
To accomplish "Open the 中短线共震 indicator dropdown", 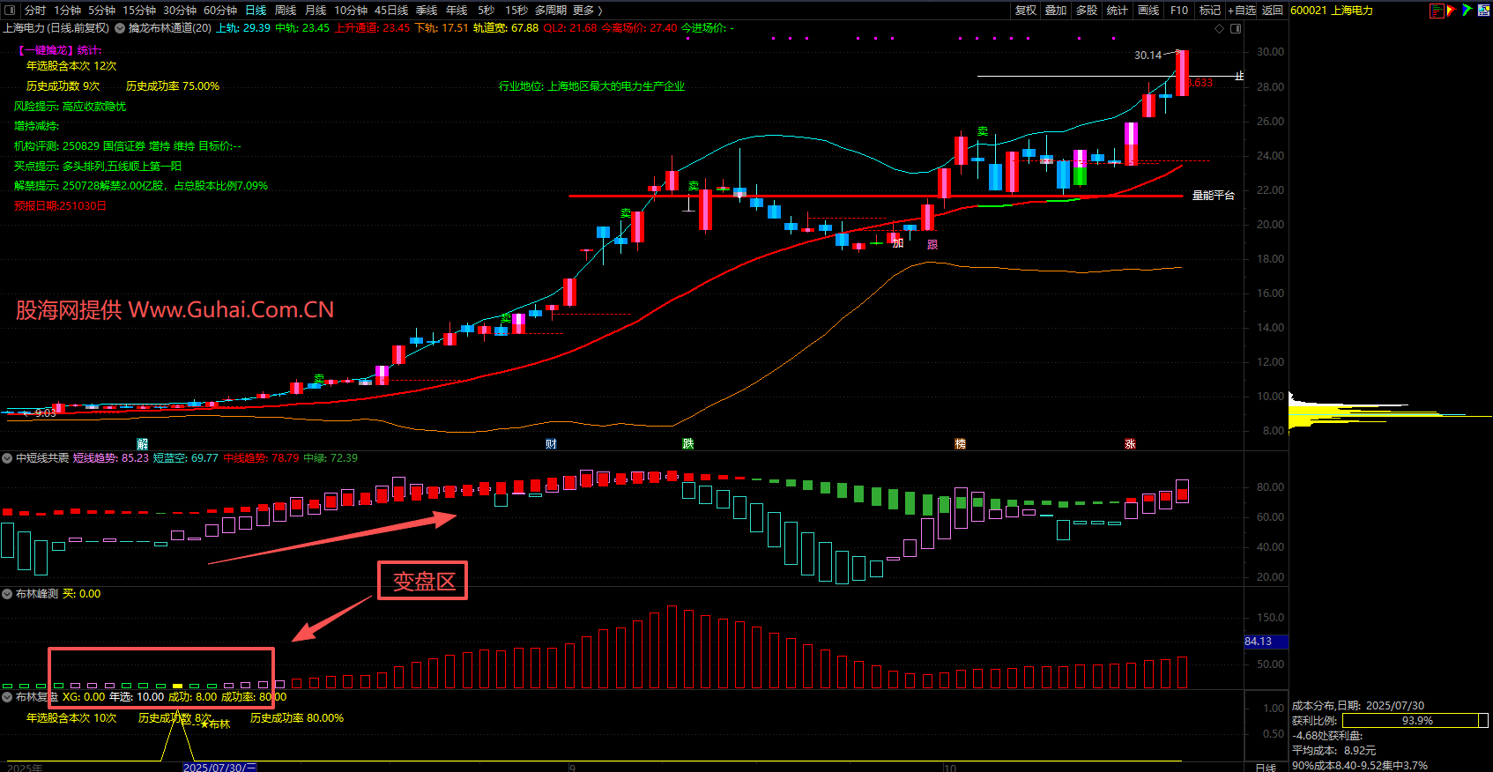I will pyautogui.click(x=7, y=458).
